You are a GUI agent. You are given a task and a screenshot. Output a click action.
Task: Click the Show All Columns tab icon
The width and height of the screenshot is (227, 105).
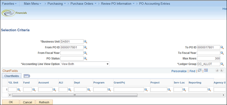(27, 76)
